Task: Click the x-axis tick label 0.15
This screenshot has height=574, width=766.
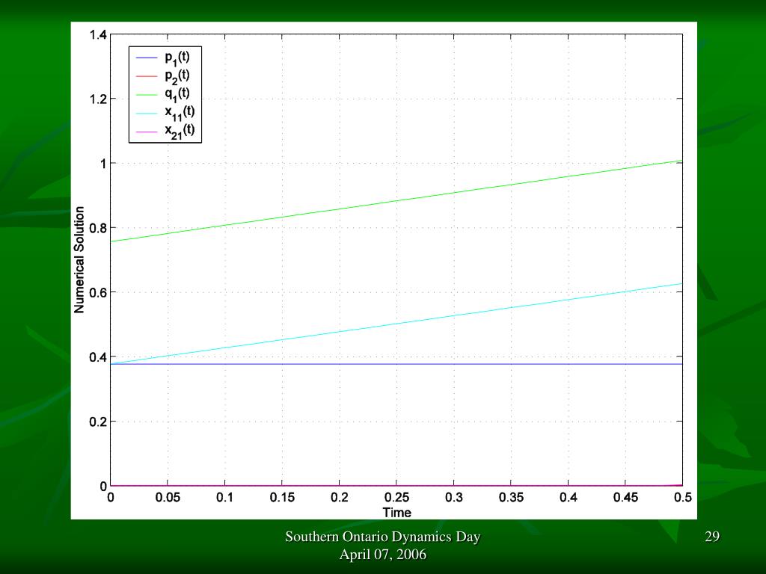Action: pyautogui.click(x=282, y=497)
